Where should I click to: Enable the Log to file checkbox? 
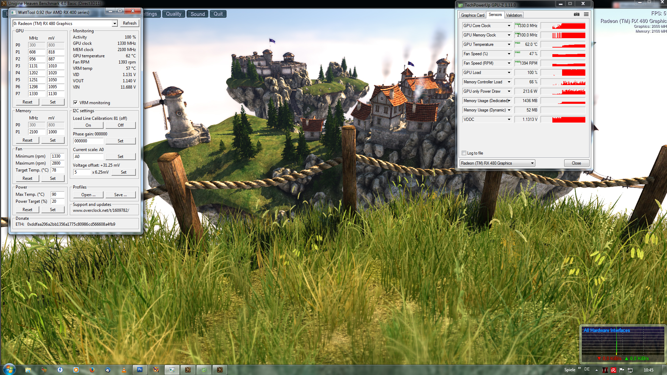tap(464, 153)
